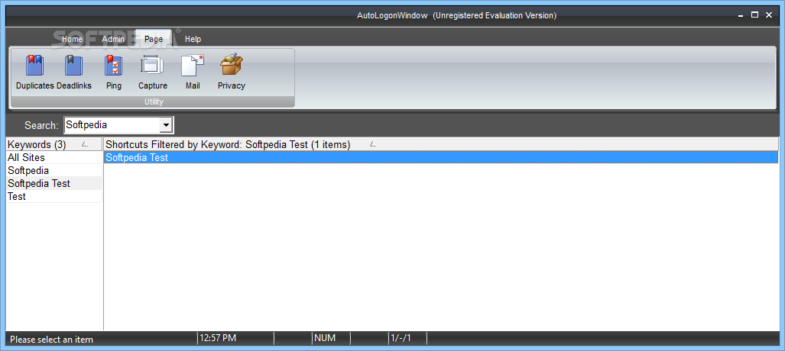Screen dimensions: 785x351
Task: Click the 12:57 PM status bar clock
Action: click(218, 339)
